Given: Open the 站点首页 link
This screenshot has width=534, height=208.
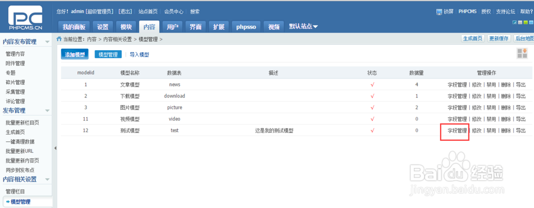Looking at the screenshot, I should coord(148,12).
